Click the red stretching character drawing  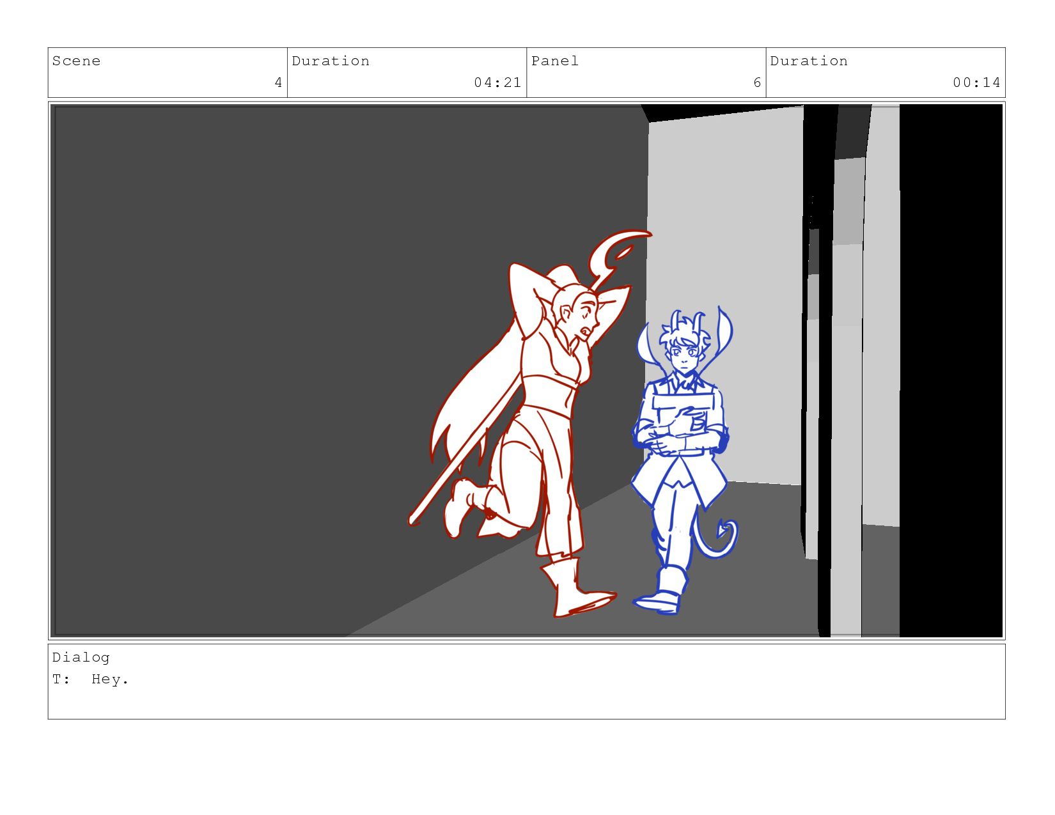click(530, 423)
